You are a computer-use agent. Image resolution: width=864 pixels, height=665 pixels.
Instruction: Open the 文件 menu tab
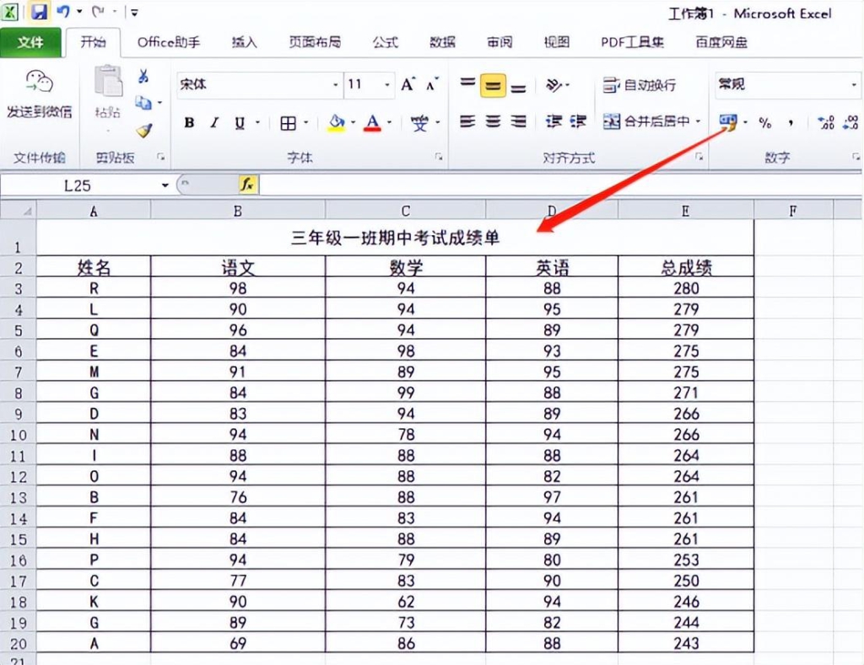30,42
